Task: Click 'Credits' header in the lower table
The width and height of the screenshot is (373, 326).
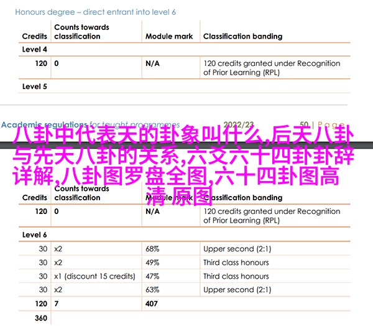Action: [34, 197]
